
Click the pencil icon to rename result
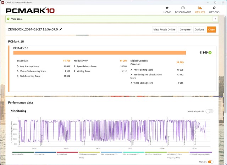(x=61, y=29)
